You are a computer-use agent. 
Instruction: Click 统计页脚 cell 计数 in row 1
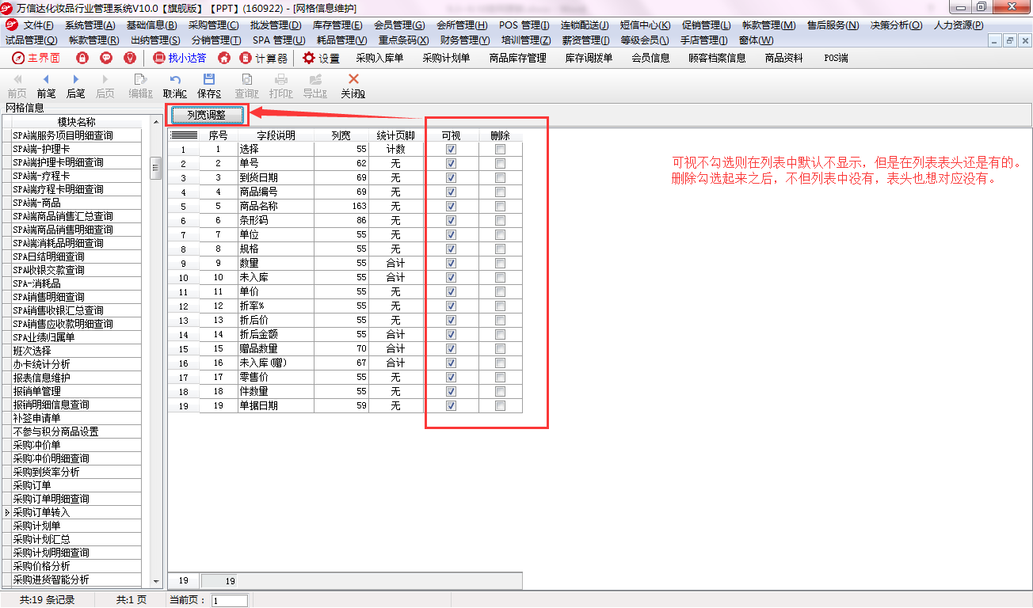395,149
